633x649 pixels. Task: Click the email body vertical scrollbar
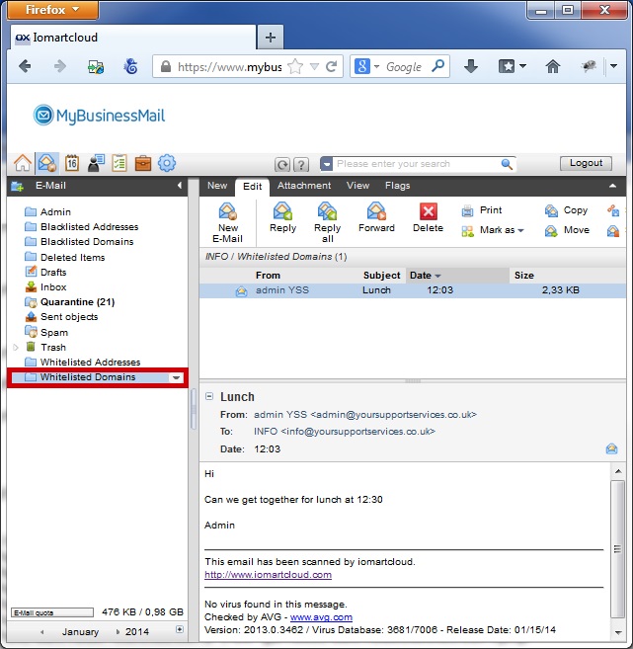(617, 548)
